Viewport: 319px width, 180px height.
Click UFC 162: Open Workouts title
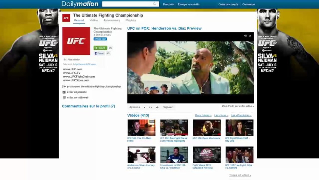click(206, 138)
